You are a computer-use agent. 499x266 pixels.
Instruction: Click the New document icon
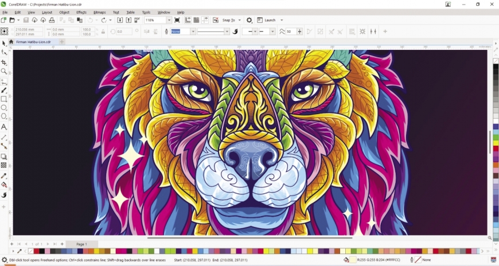[3, 20]
